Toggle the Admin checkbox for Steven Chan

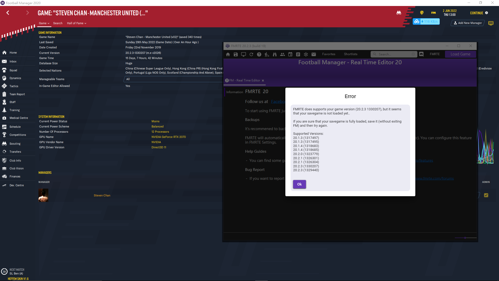point(486,195)
